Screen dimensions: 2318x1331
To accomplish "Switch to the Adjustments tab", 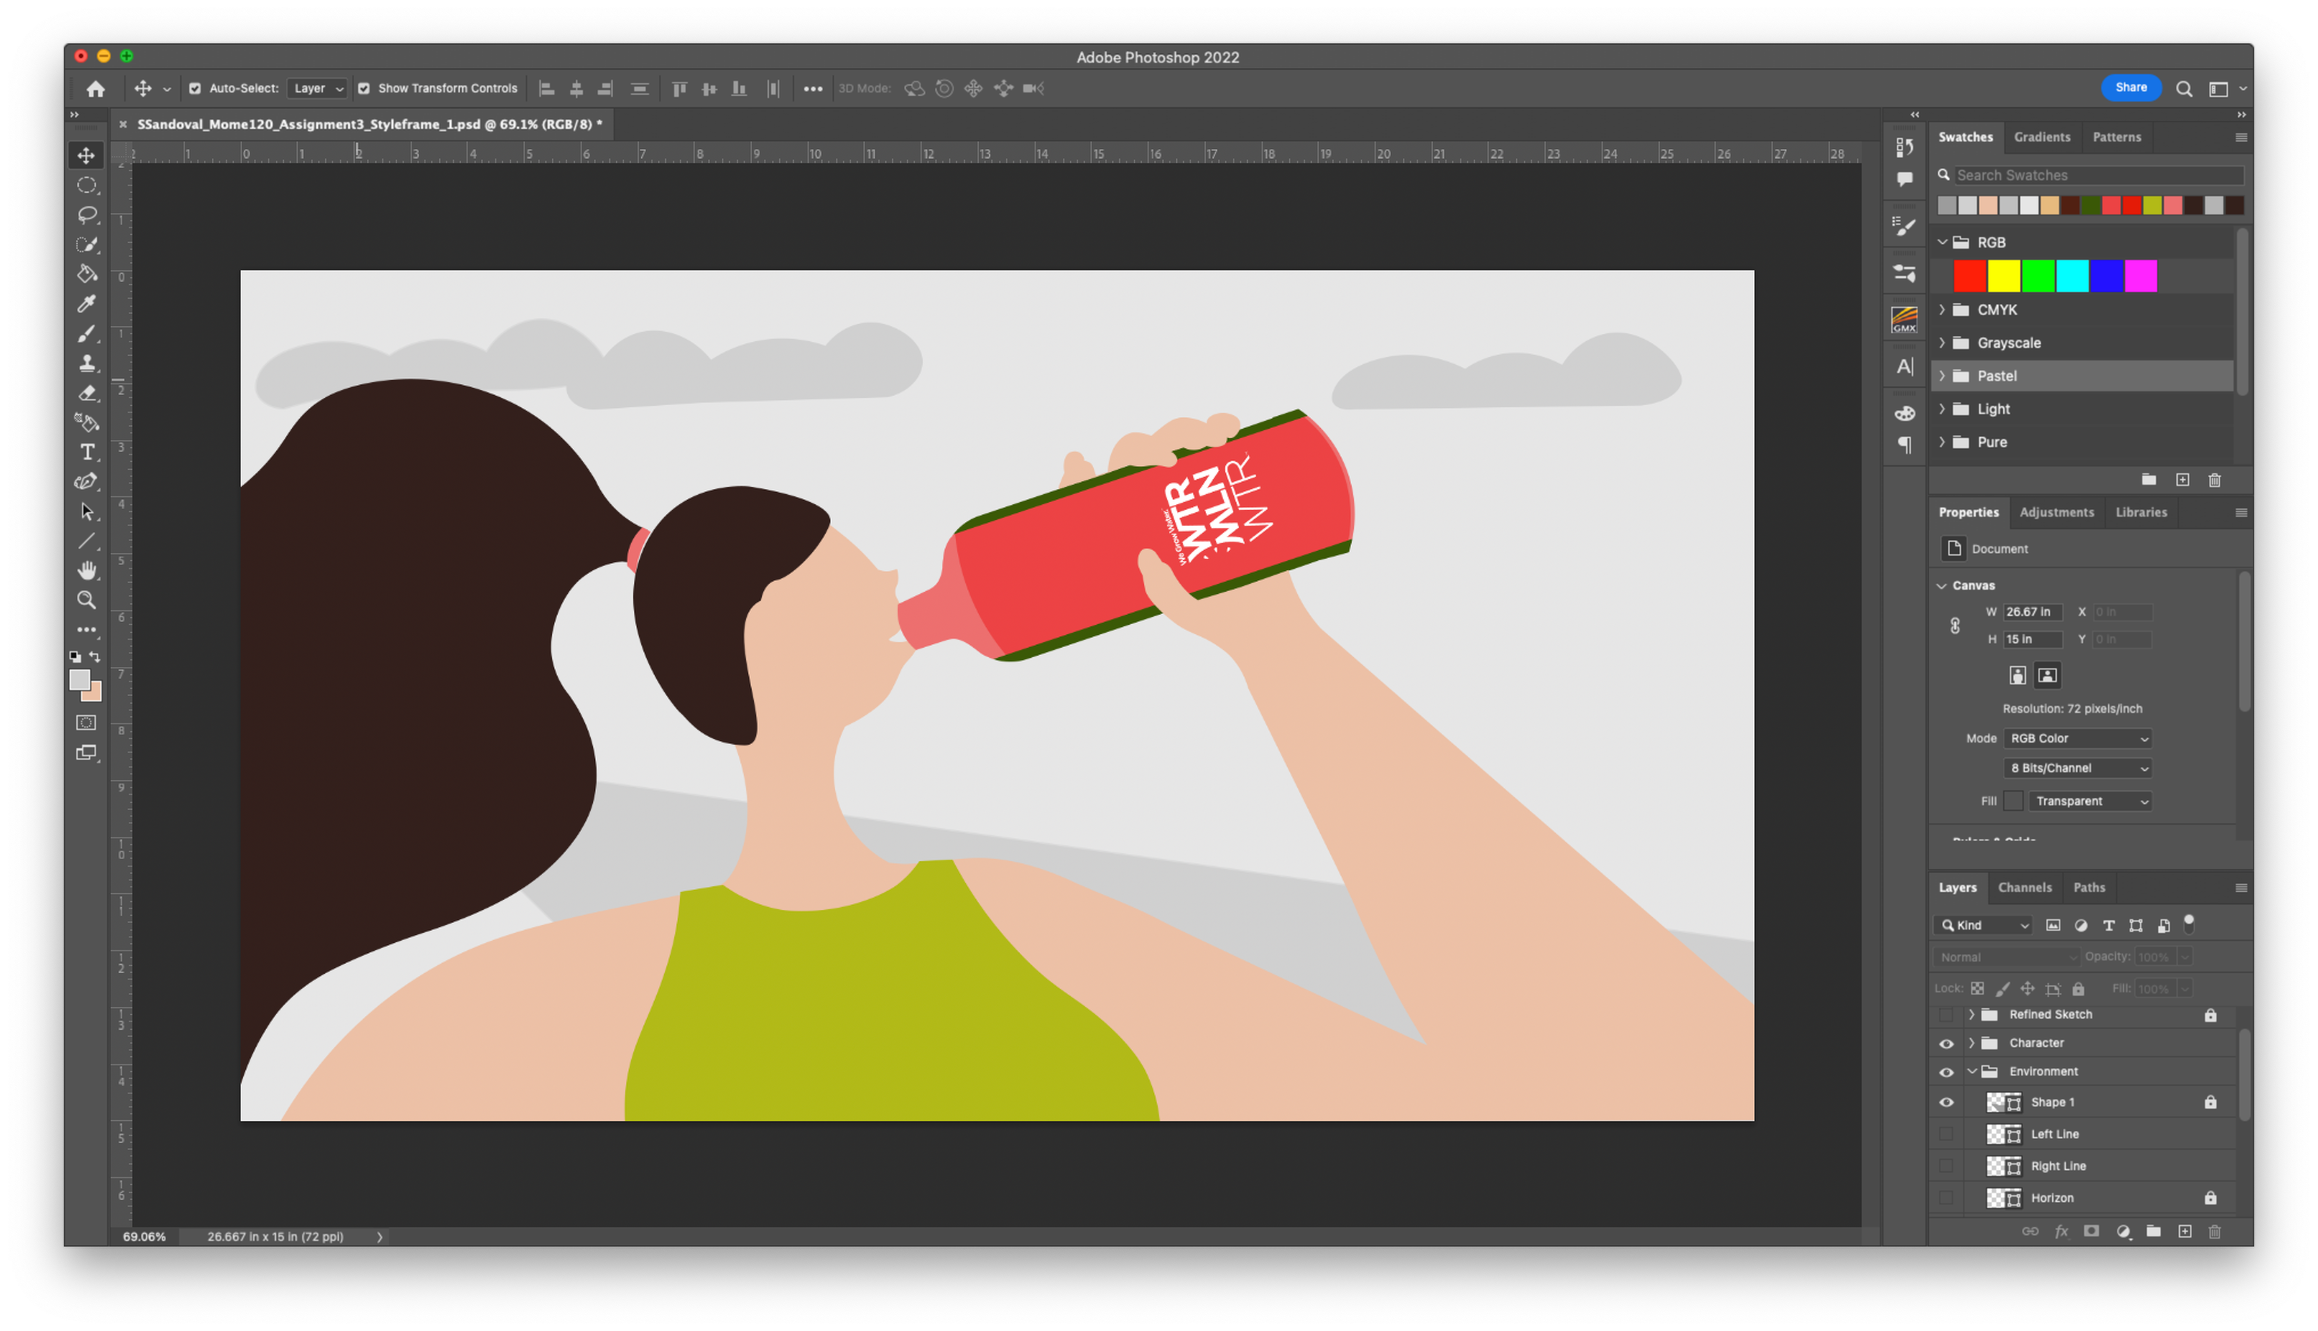I will click(x=2055, y=512).
